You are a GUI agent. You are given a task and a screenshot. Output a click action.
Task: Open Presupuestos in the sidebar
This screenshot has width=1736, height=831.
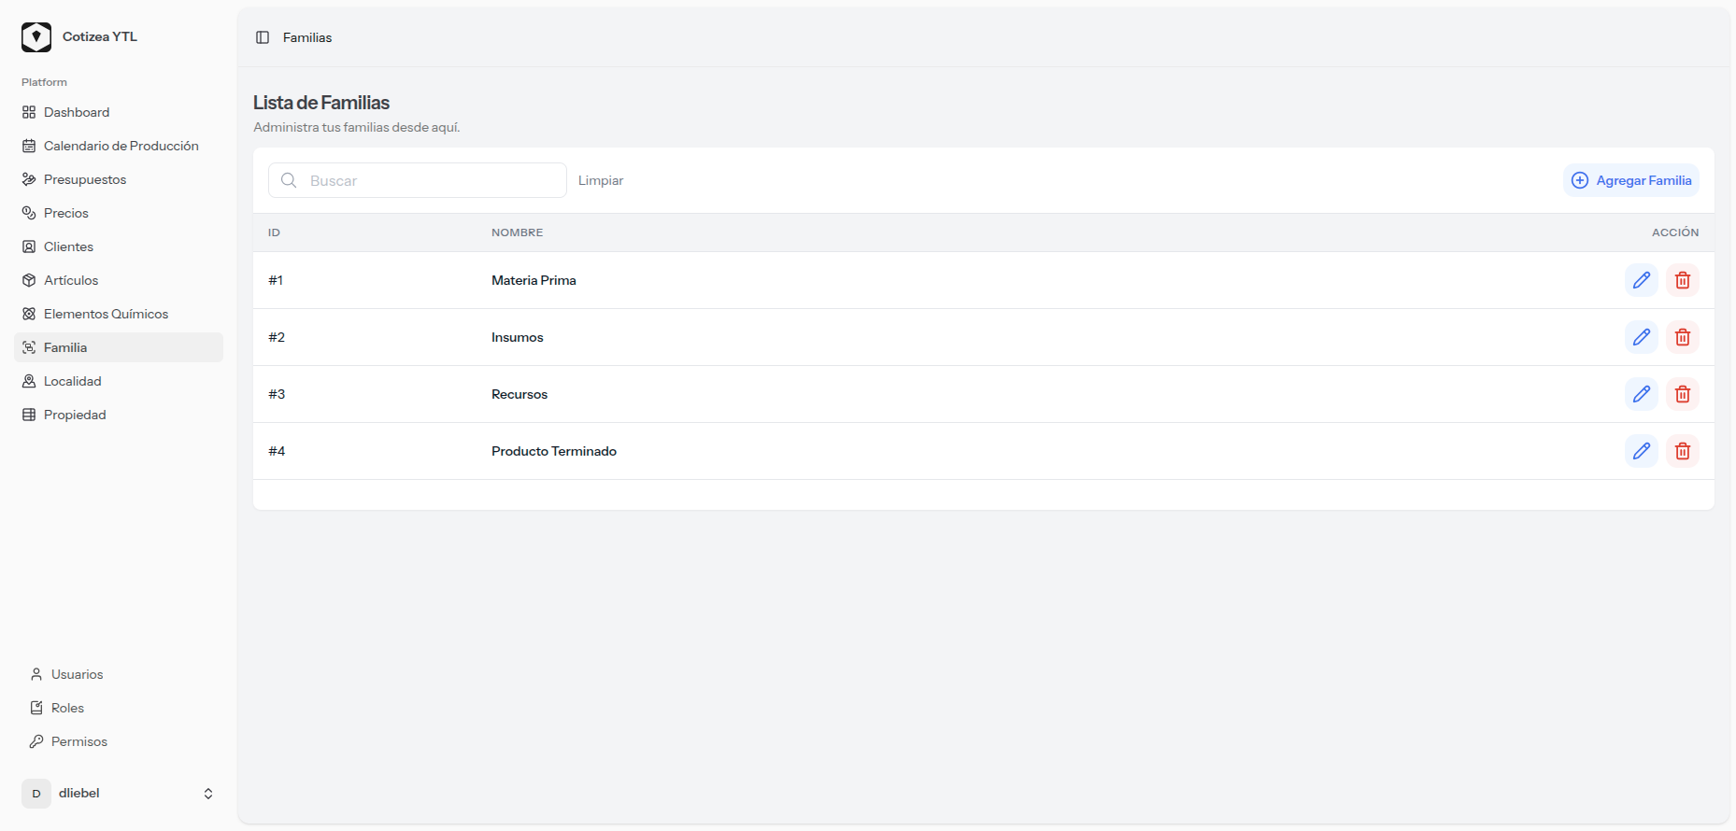tap(84, 179)
